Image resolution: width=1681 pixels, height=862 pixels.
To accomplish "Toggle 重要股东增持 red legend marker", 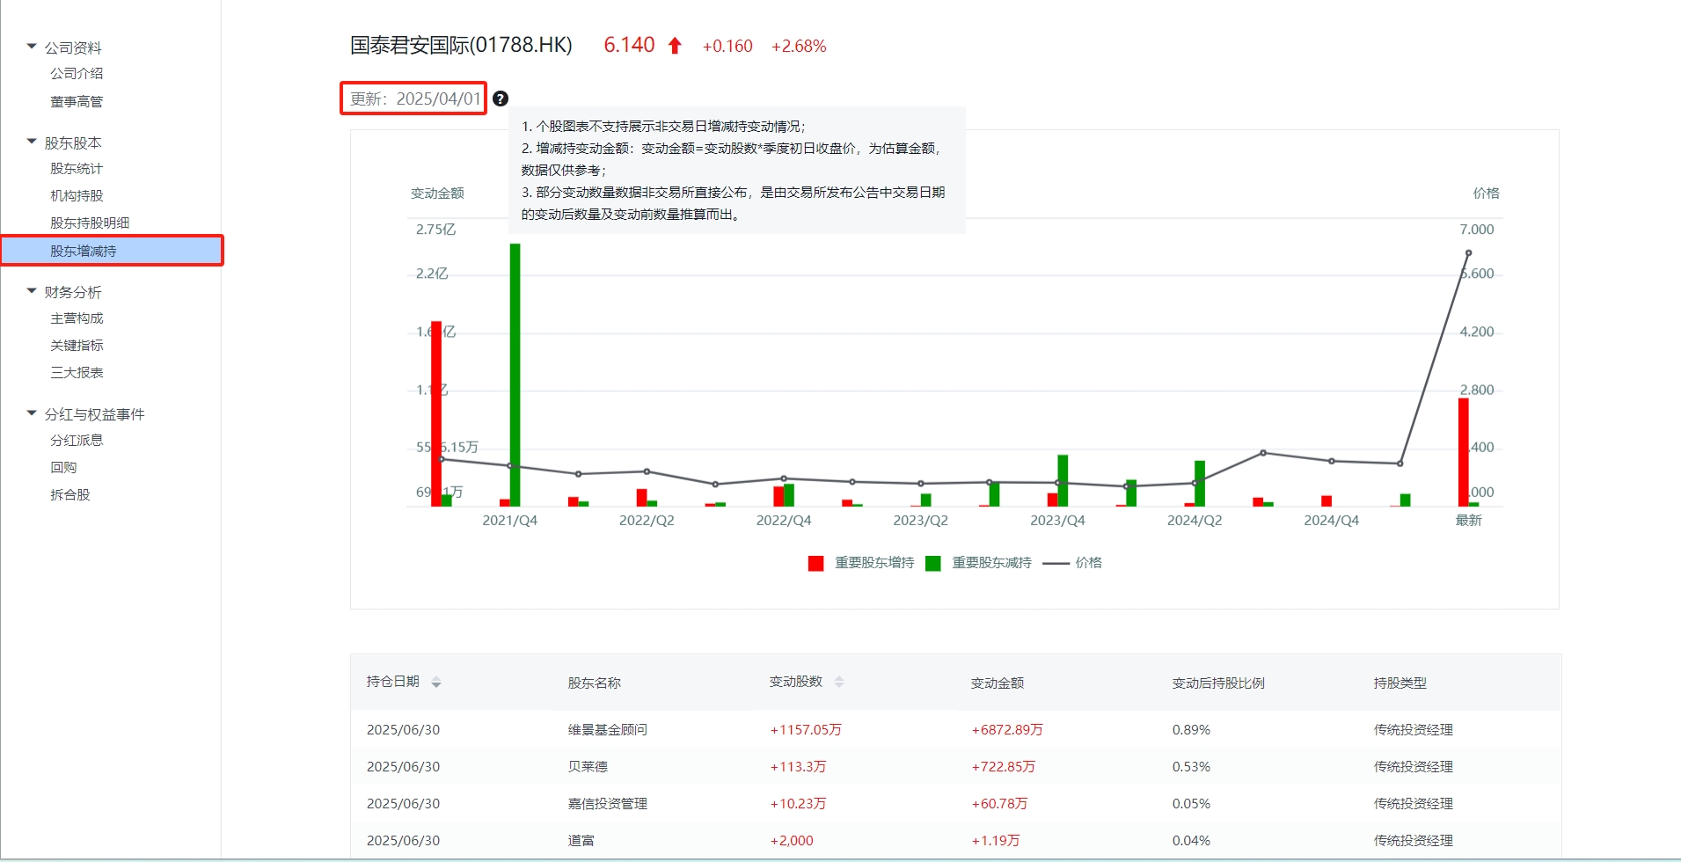I will 815,563.
